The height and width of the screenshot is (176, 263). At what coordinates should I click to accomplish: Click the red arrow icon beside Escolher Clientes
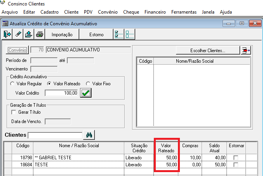click(246, 51)
